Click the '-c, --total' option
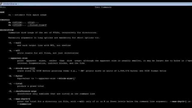This screenshot has height=108, width=192. tap(15, 84)
